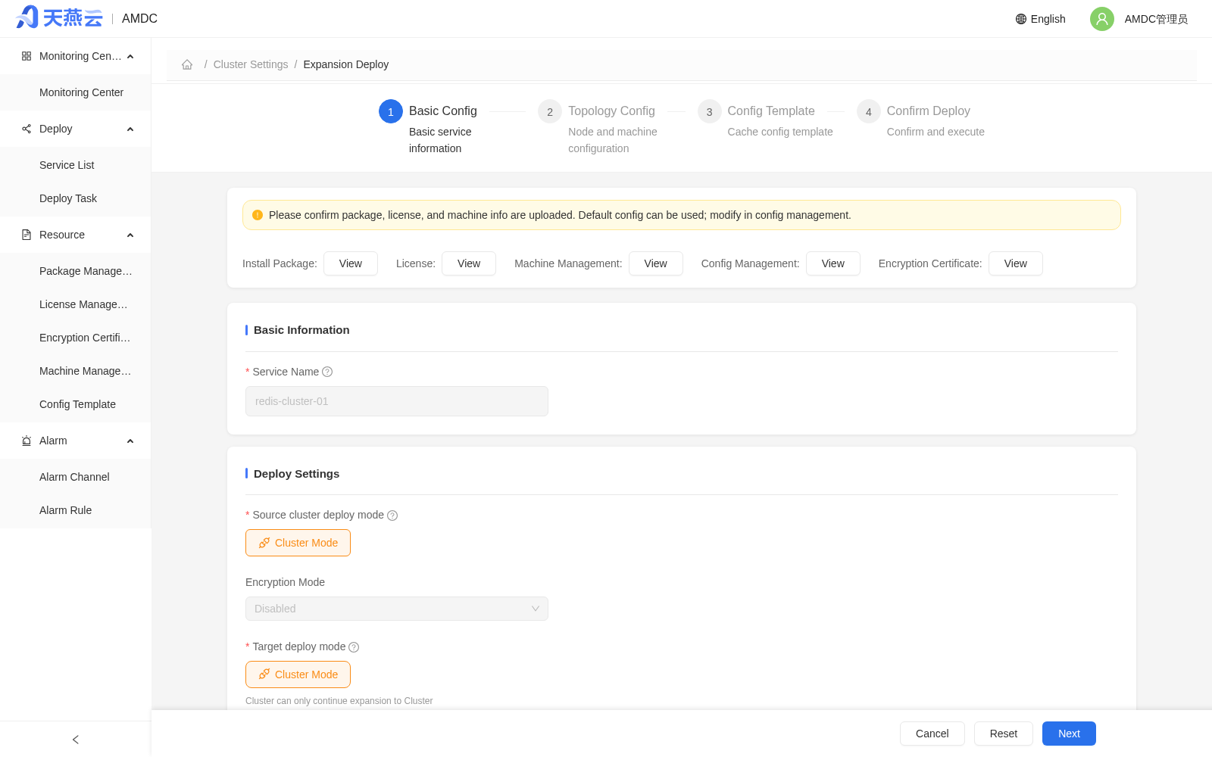1212x757 pixels.
Task: Click the Monitoring Center grid icon
Action: pos(27,56)
